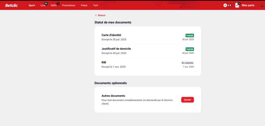Image resolution: width=265 pixels, height=126 pixels.
Task: Select the Justificatif de domicile row
Action: (x=148, y=51)
